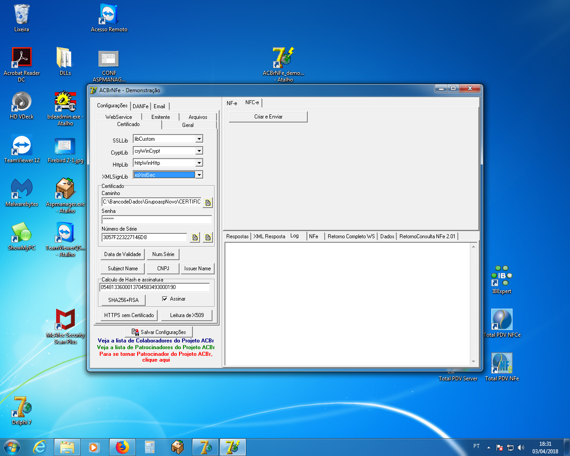Switch to the DANFe tab

pyautogui.click(x=140, y=106)
